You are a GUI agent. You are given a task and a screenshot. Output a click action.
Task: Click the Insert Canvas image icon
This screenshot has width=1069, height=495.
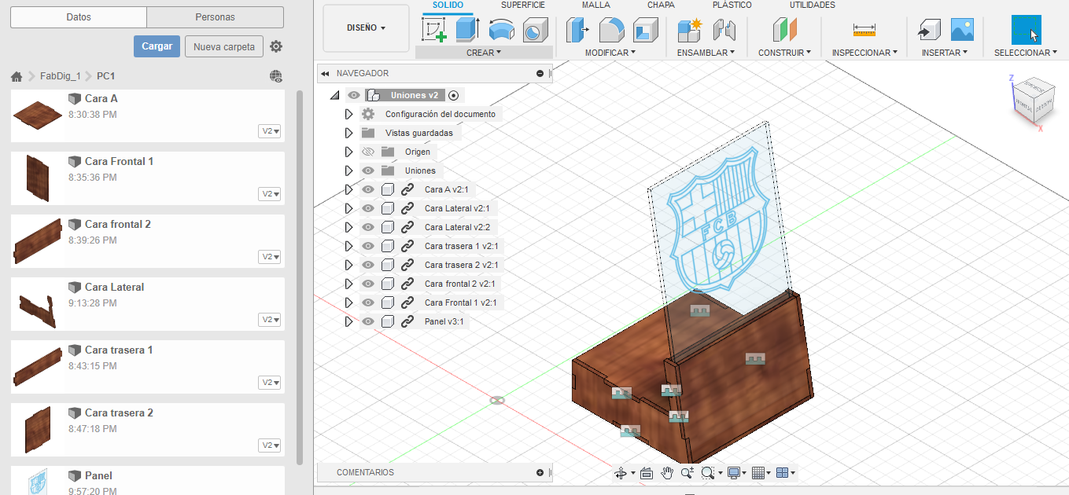(x=963, y=30)
